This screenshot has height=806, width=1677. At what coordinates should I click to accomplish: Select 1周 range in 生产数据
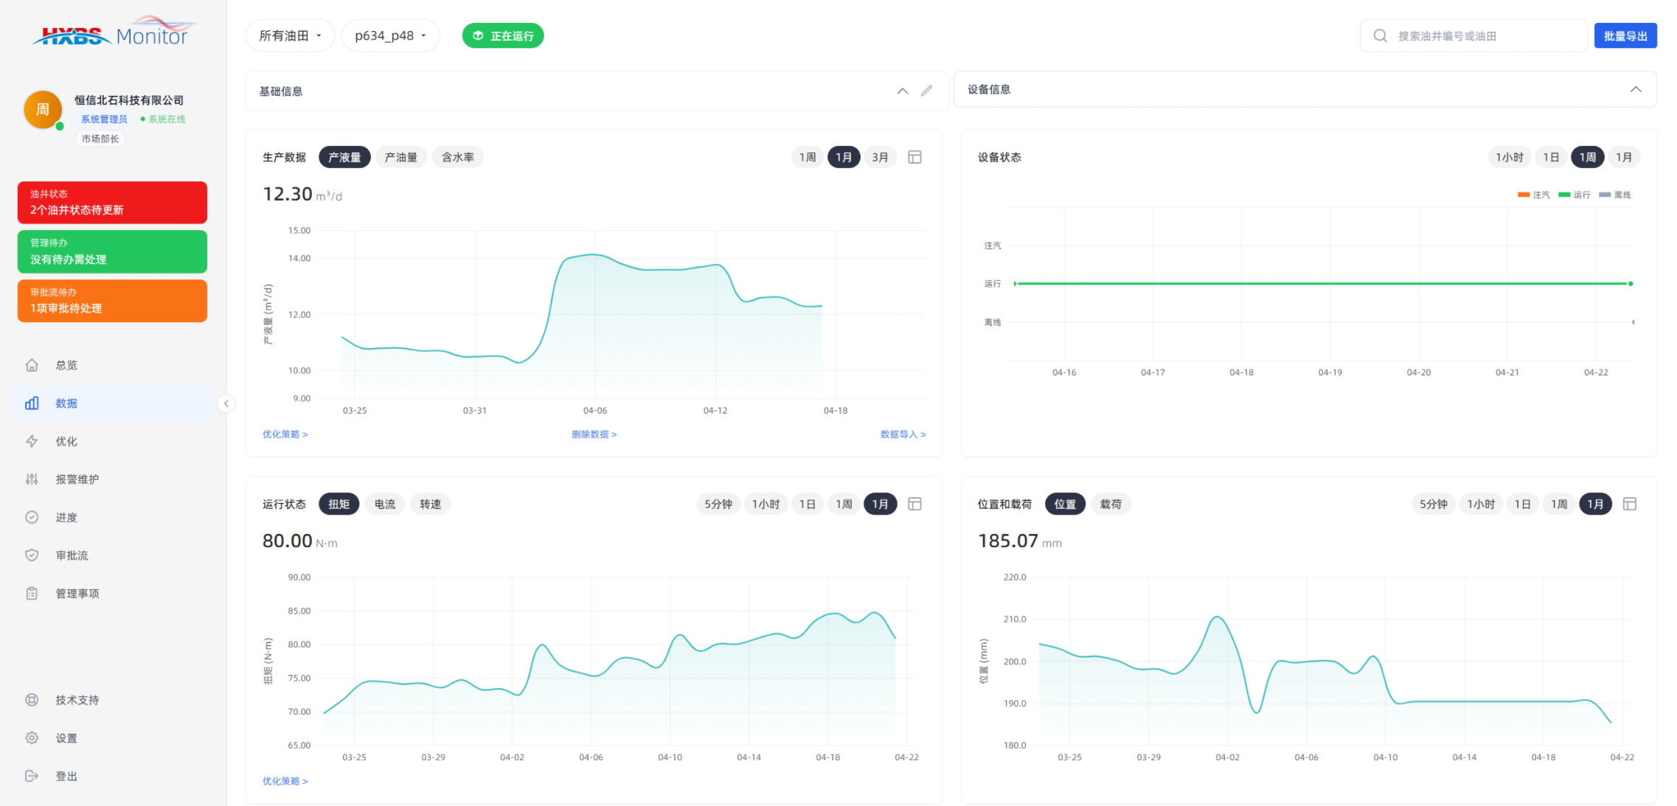(x=808, y=157)
